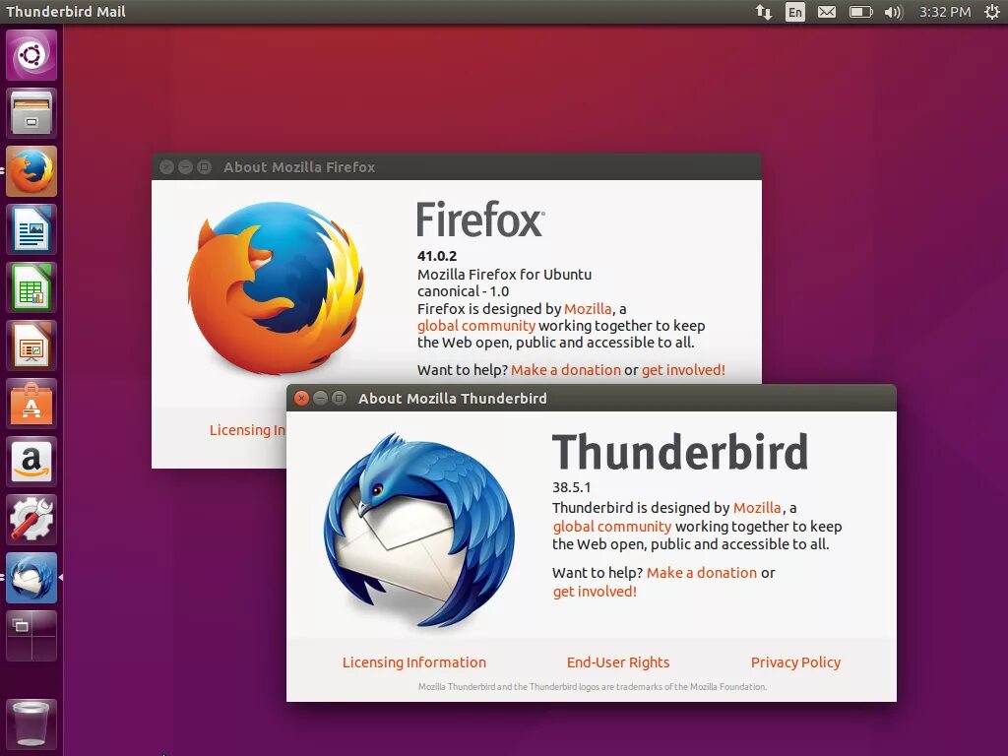
Task: Open Licensing Information in Thunderbird dialog
Action: 414,662
